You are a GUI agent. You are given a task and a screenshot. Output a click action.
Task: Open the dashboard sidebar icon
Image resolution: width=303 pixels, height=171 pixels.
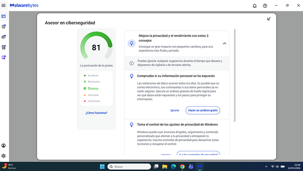(4, 16)
